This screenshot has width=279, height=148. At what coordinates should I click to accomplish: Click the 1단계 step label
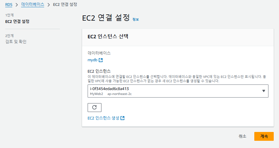click(x=10, y=15)
